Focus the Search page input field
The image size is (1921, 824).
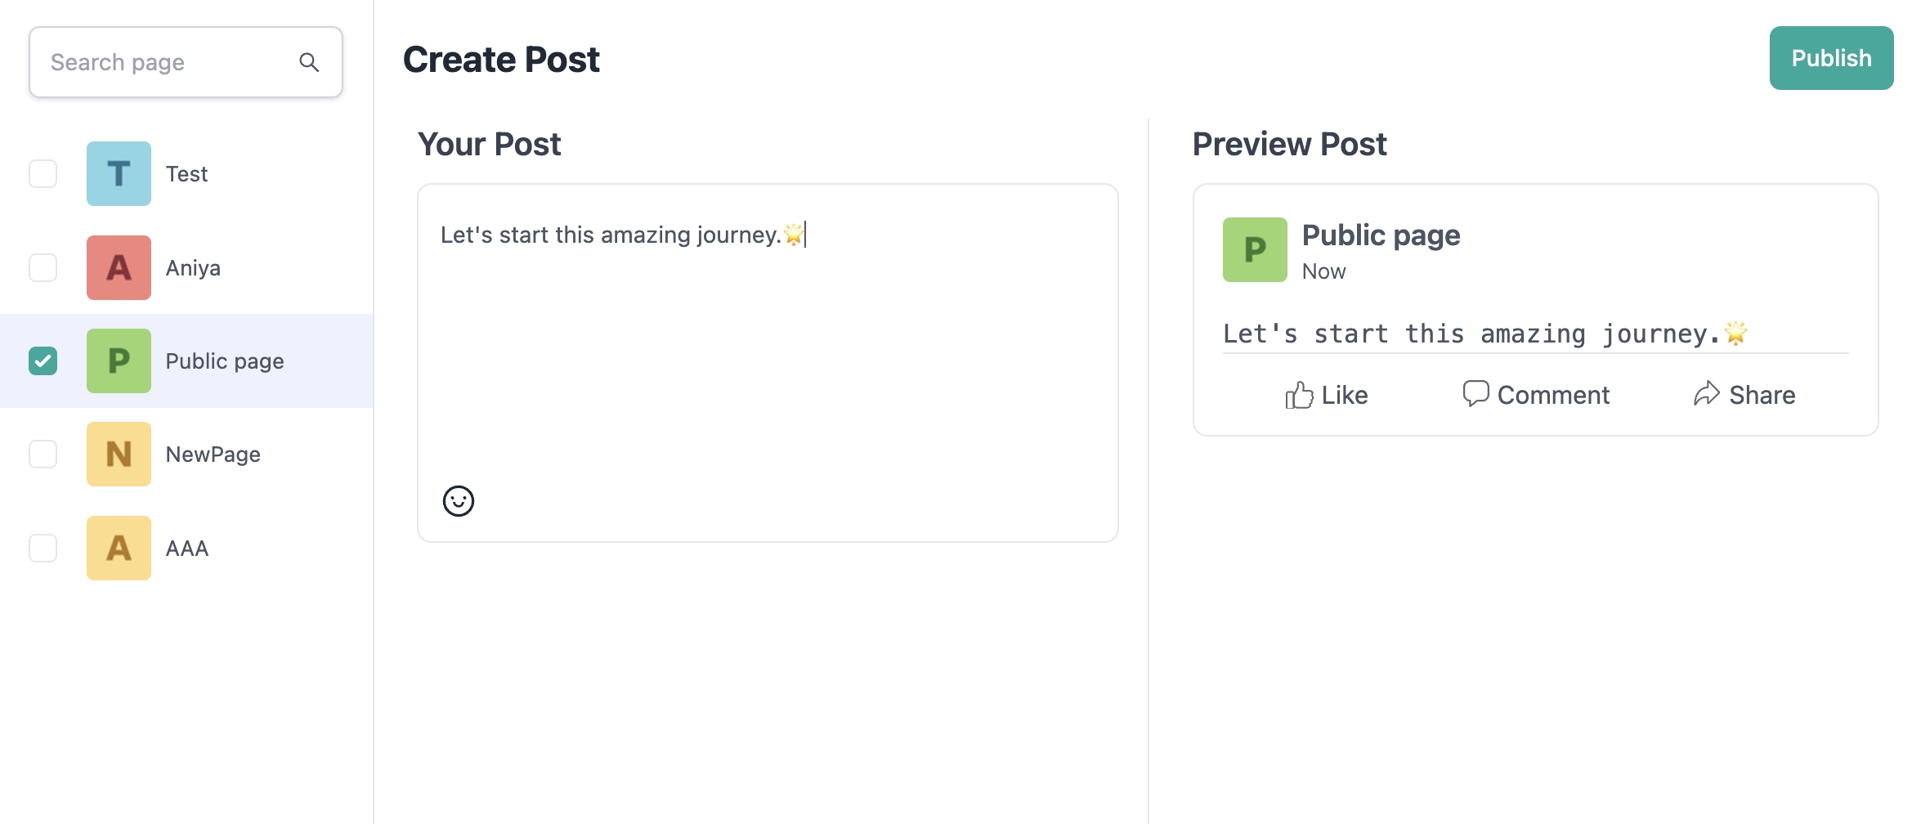[163, 62]
